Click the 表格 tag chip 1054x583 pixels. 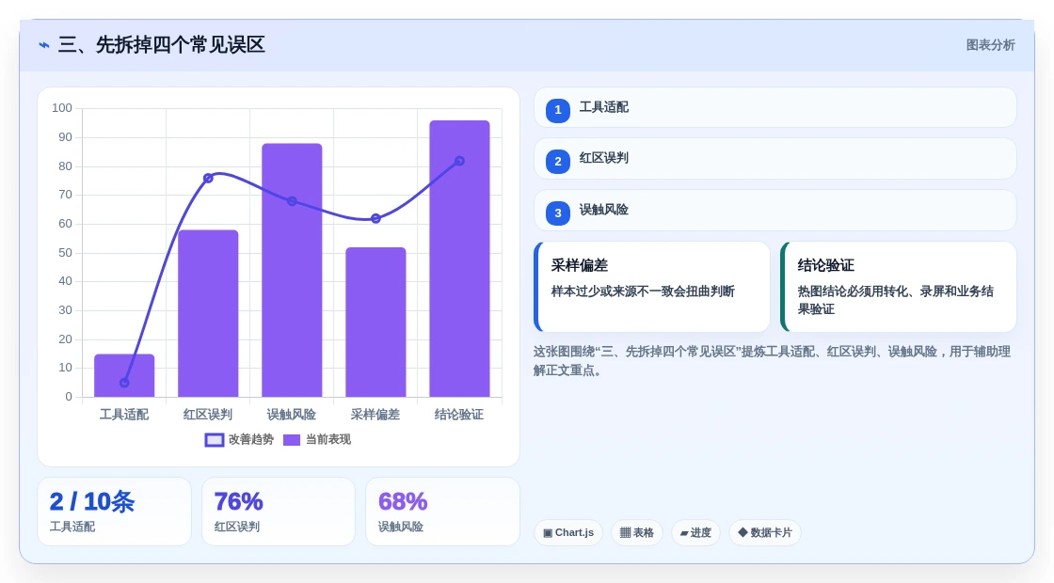[636, 532]
